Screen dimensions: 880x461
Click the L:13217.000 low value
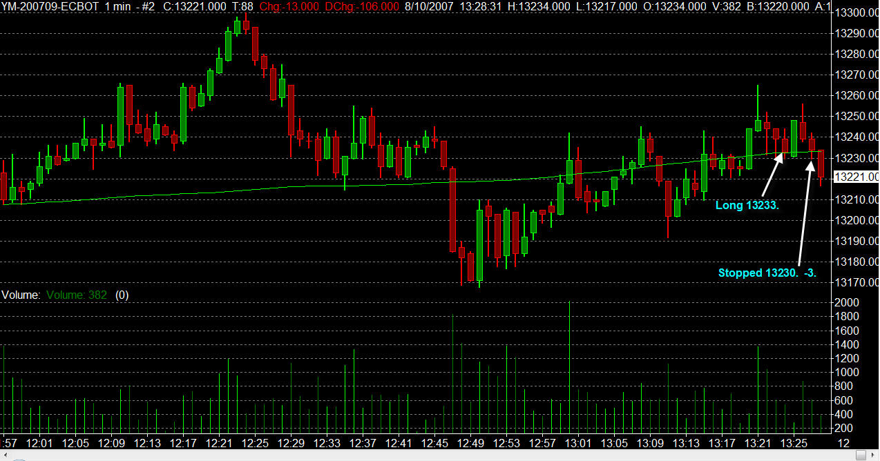coord(607,6)
